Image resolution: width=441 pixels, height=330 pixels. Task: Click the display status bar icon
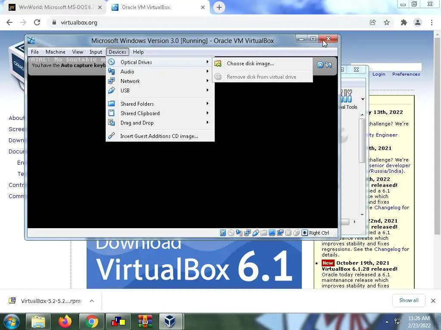(272, 232)
